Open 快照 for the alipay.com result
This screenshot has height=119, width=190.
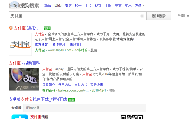point(94,50)
